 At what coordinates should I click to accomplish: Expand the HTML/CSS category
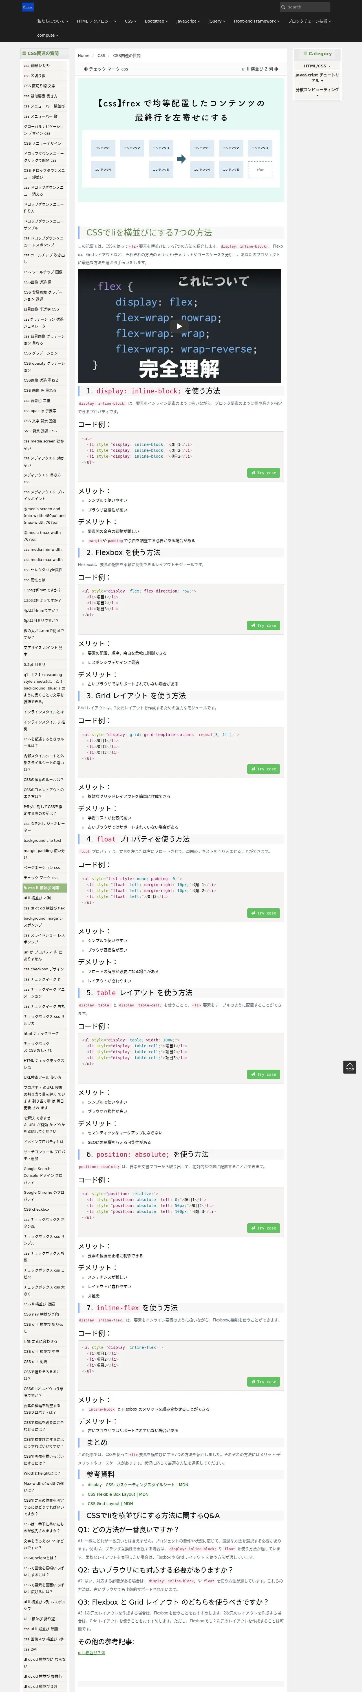tap(317, 66)
